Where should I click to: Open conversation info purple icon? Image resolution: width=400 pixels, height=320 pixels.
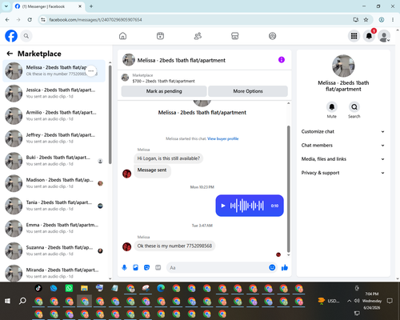[x=282, y=60]
